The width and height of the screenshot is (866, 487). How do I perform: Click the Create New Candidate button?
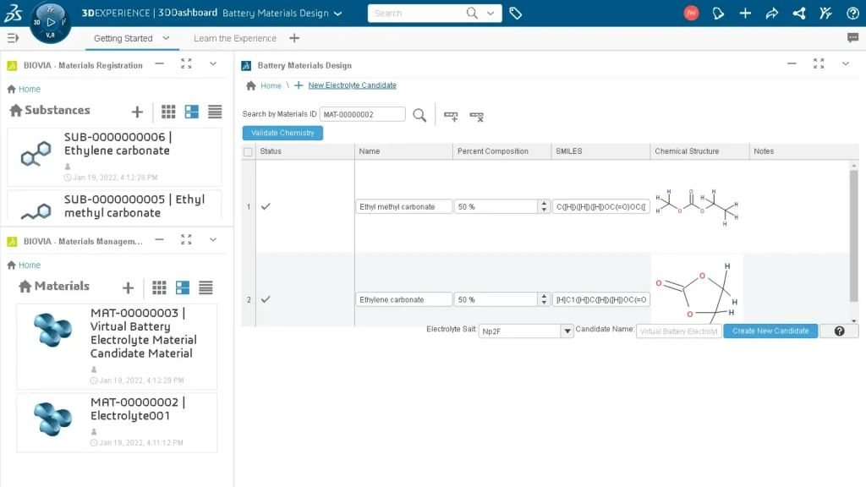click(770, 331)
